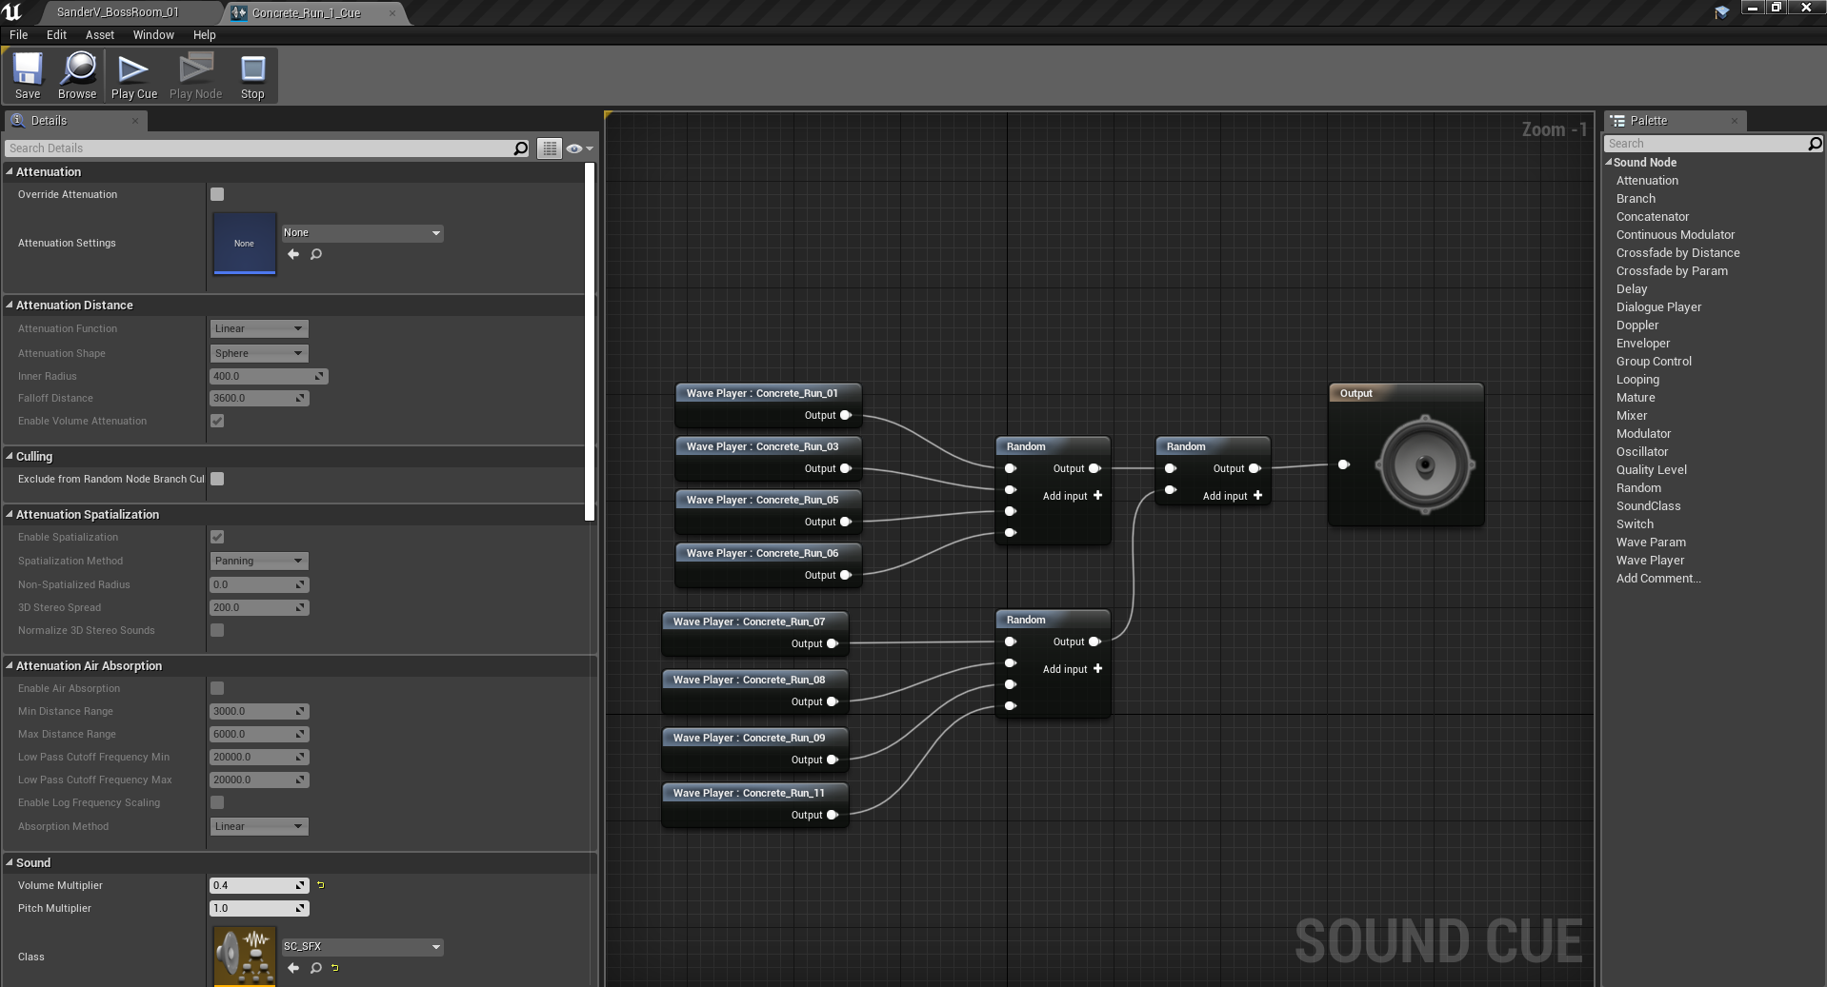Open the property matrix grid icon
This screenshot has width=1827, height=987.
(x=550, y=148)
